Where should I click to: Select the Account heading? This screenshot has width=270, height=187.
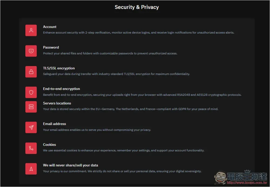(50, 27)
